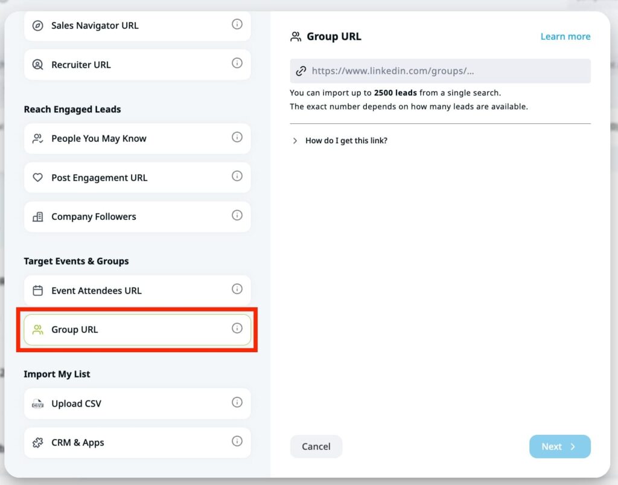Screen dimensions: 618x485
Task: Click the compass icon beside Sales Navigator URL
Action: 37,25
